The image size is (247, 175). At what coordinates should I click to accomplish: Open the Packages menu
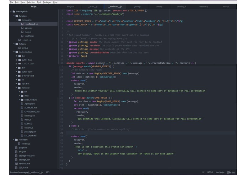pyautogui.click(x=47, y=2)
